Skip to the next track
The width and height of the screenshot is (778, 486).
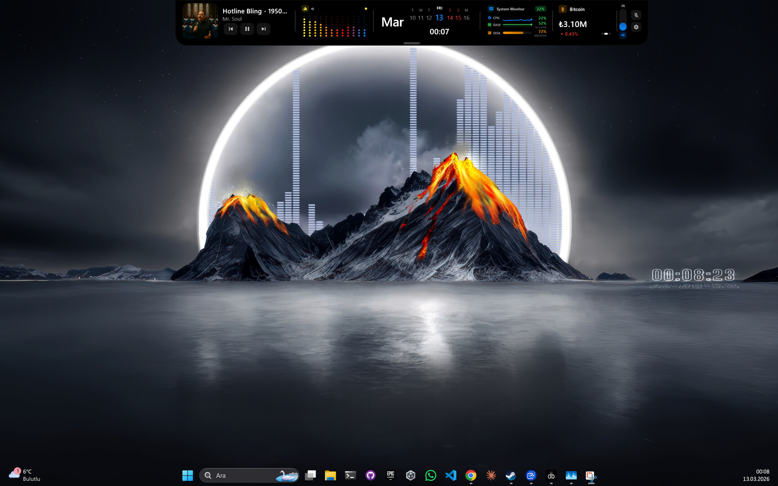tap(264, 29)
